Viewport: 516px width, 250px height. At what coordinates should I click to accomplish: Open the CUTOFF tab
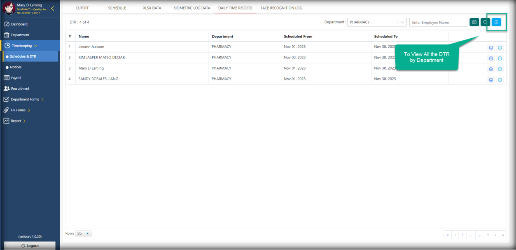(x=82, y=8)
